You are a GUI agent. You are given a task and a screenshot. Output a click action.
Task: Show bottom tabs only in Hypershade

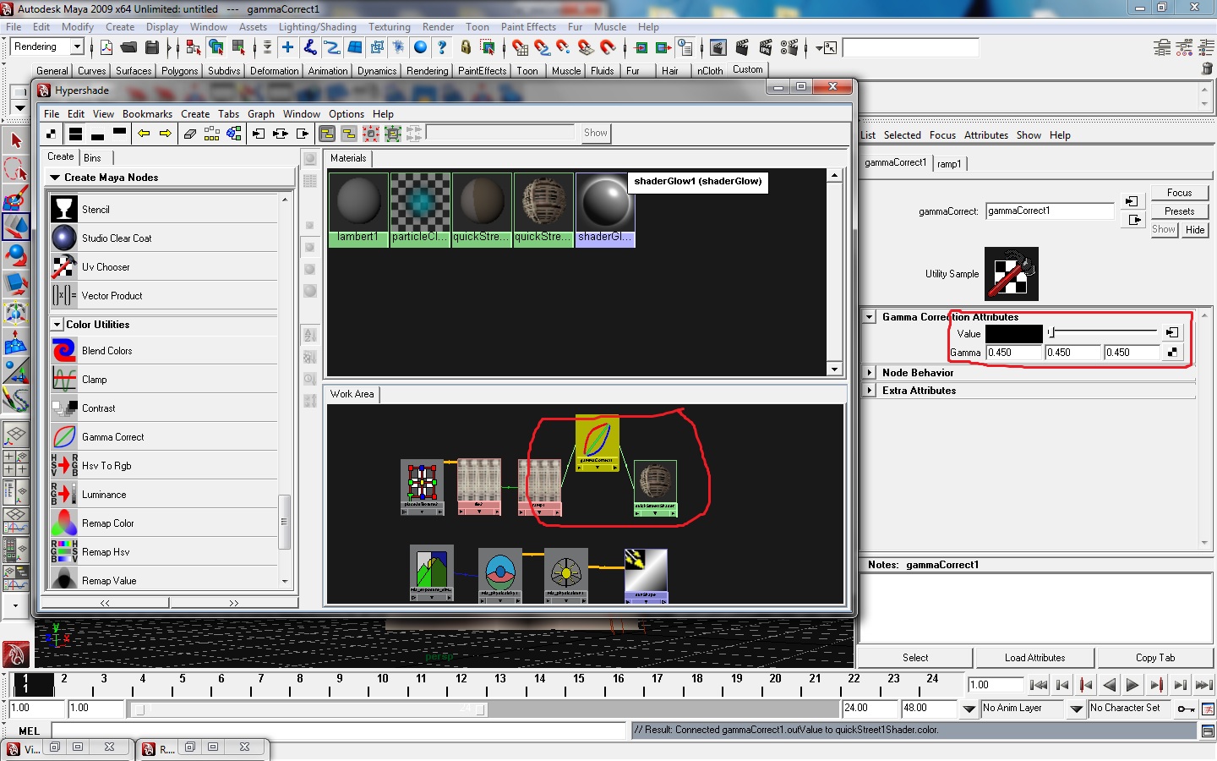tap(97, 135)
